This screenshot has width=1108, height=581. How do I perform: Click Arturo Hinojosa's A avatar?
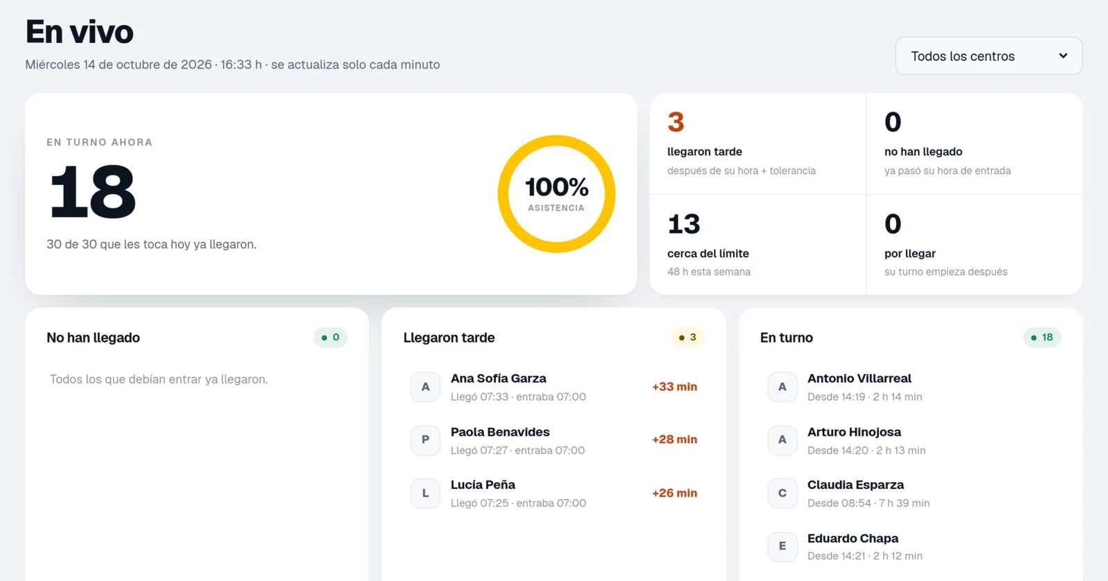click(783, 440)
